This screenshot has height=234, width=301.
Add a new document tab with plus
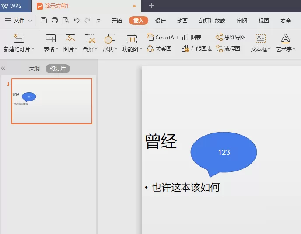151,6
